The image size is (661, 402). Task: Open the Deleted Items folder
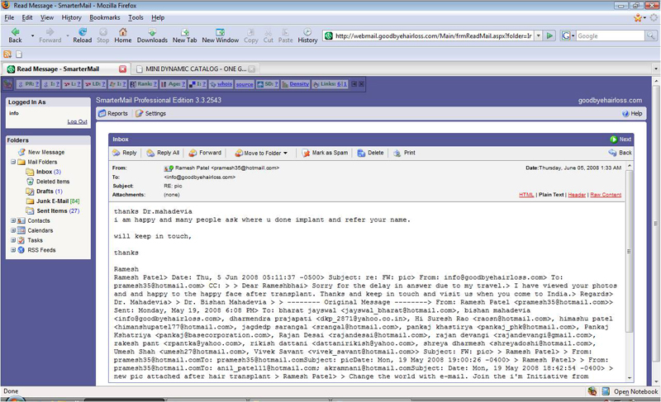48,182
